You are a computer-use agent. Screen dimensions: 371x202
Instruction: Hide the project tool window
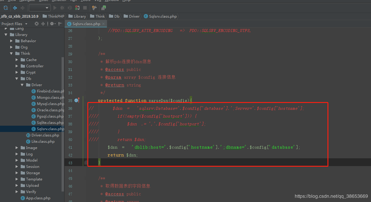coord(60,24)
